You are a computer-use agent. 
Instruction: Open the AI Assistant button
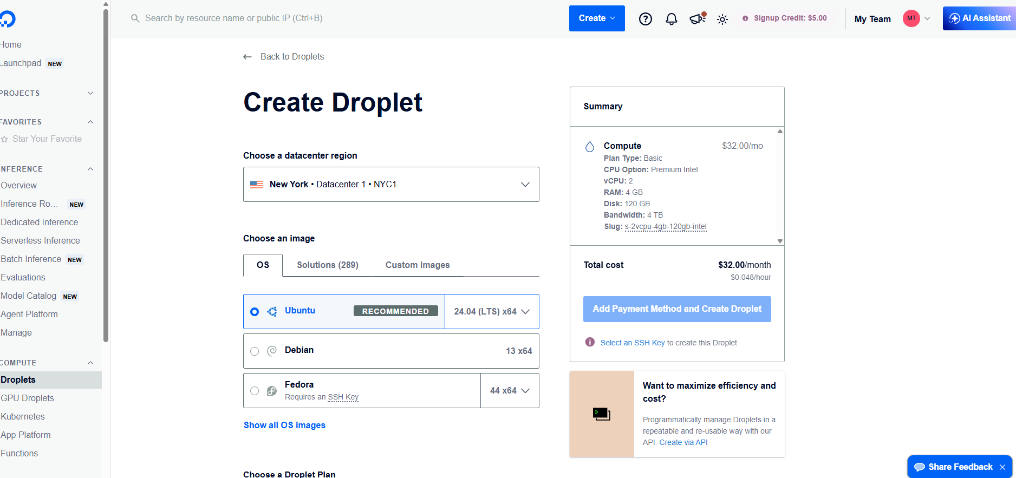[x=979, y=18]
